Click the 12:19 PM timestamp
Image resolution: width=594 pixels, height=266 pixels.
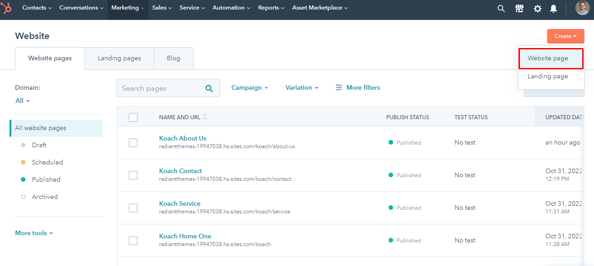tap(557, 179)
